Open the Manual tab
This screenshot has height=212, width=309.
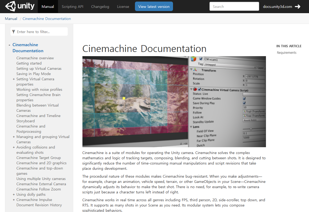(48, 7)
